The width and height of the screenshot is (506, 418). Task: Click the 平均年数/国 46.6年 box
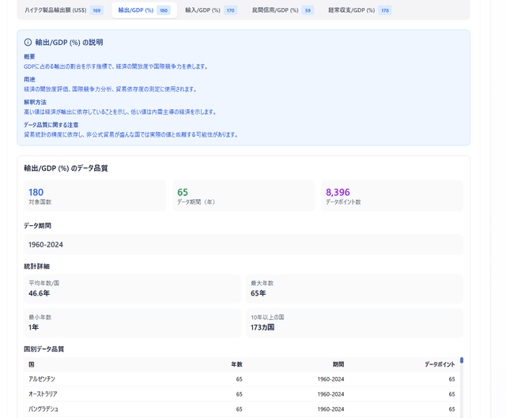click(x=132, y=289)
